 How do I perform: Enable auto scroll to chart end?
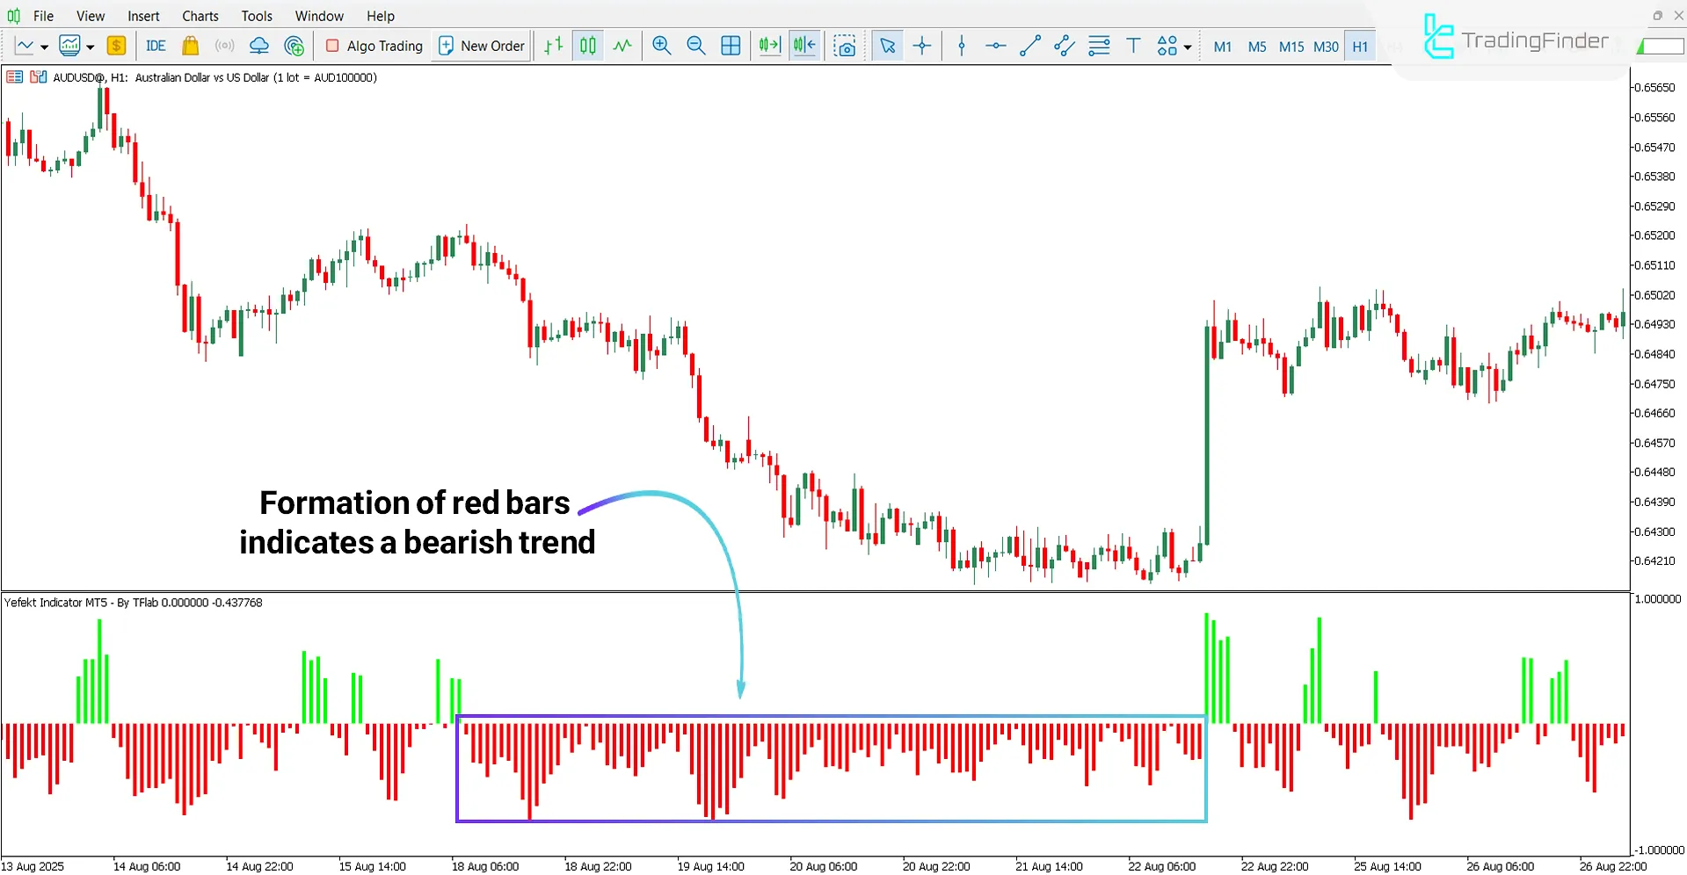pos(769,45)
